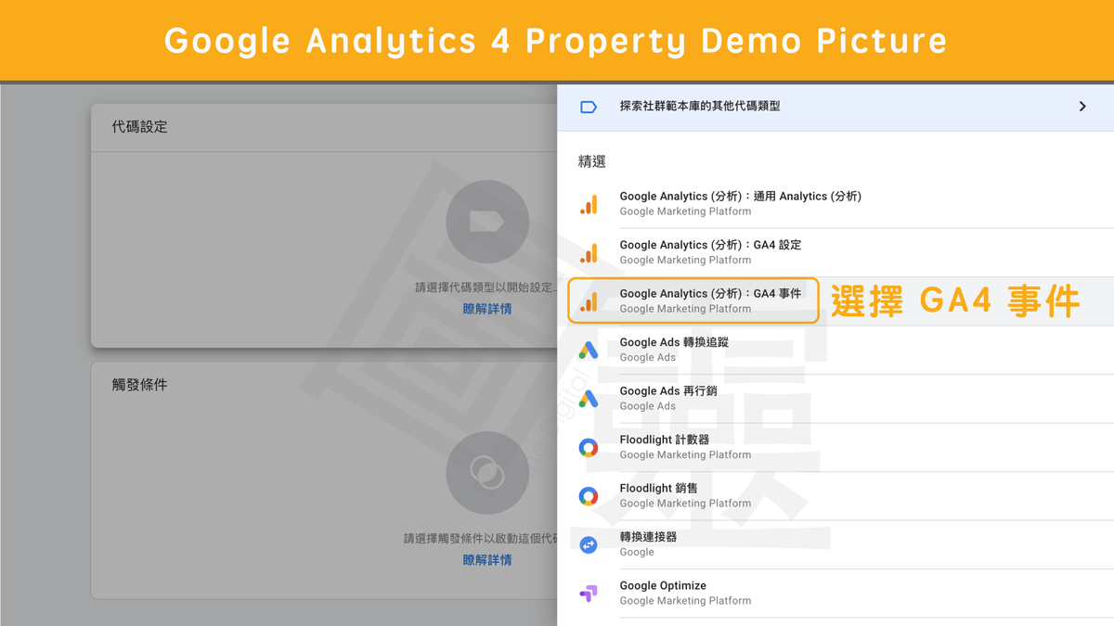Click the tag configuration placeholder icon

487,222
